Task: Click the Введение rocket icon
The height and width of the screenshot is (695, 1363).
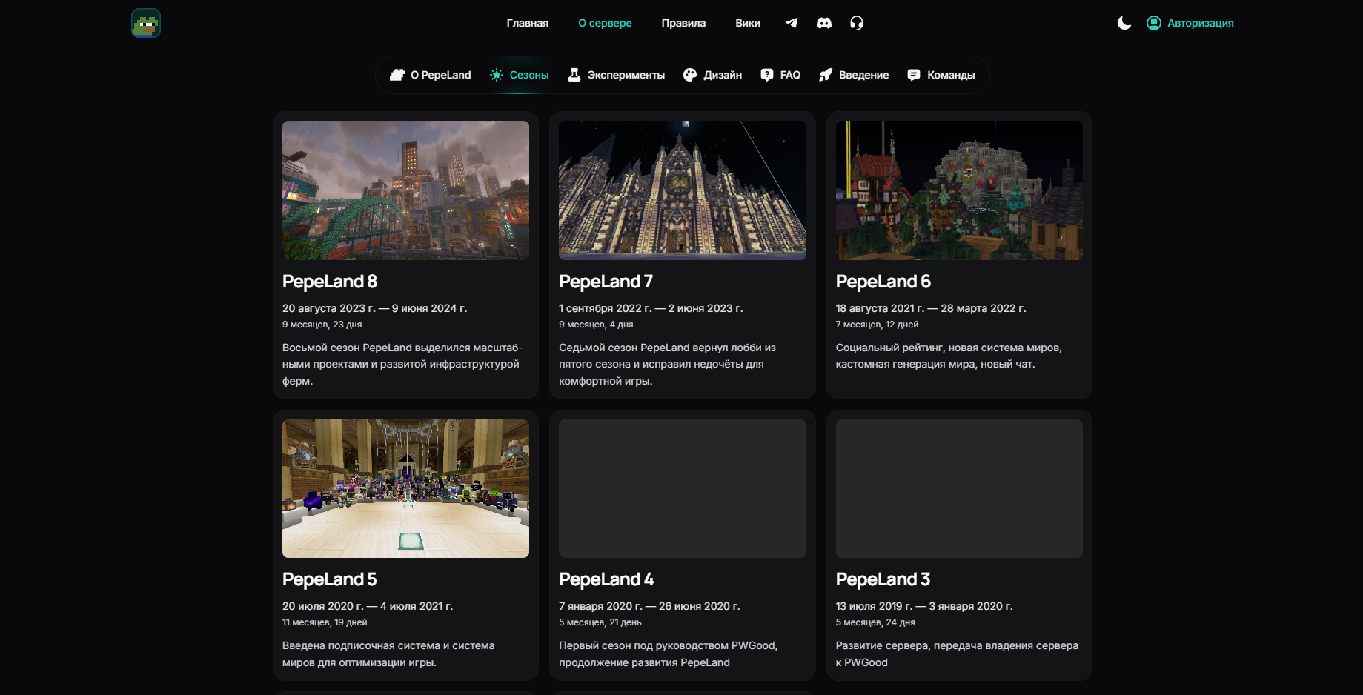Action: (x=826, y=75)
